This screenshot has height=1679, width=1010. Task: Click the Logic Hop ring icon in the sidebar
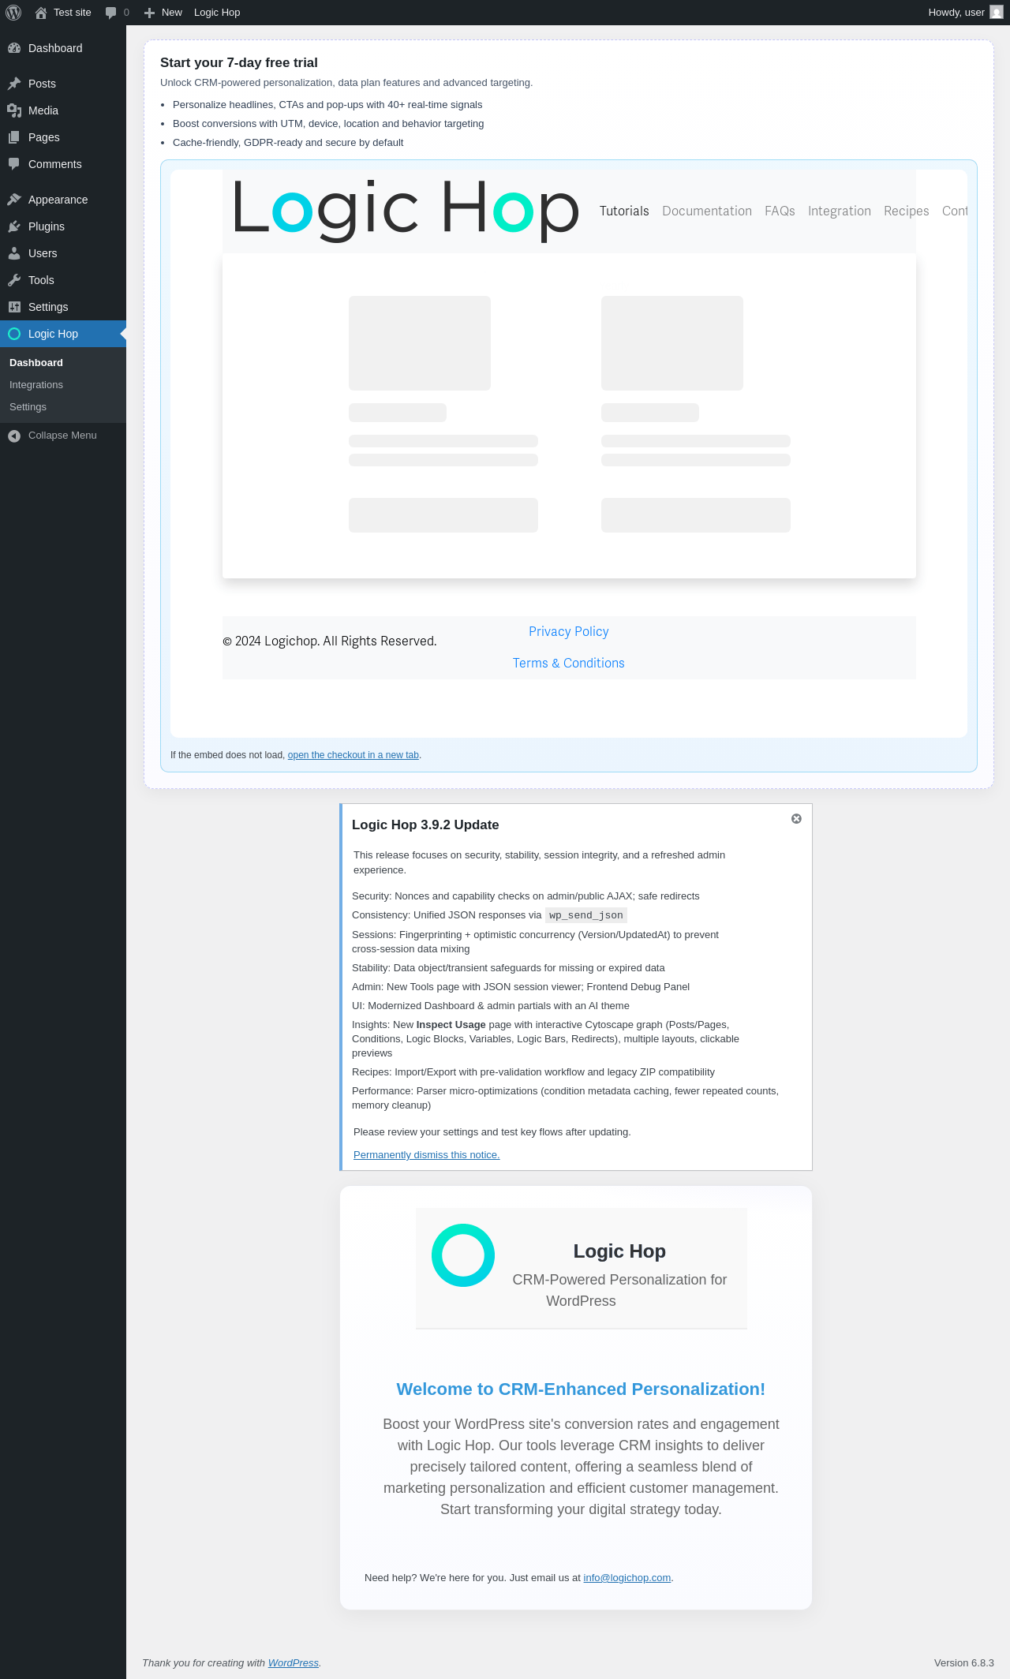click(x=14, y=334)
